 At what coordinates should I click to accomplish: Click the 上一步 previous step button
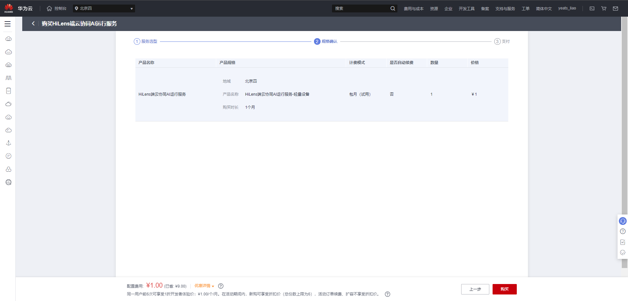[x=475, y=289]
